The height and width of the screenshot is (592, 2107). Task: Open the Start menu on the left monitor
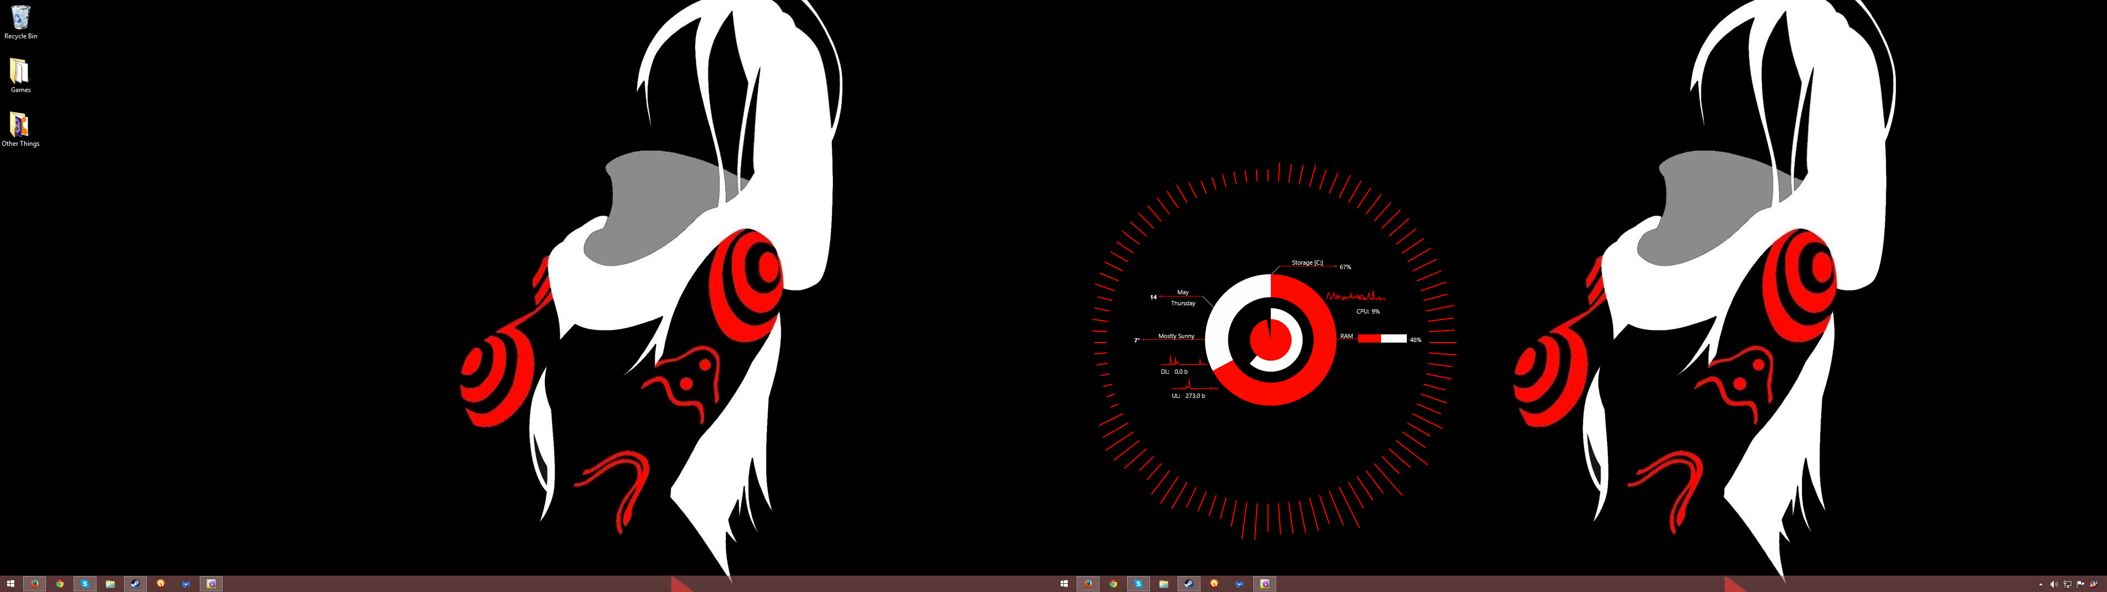pyautogui.click(x=12, y=584)
